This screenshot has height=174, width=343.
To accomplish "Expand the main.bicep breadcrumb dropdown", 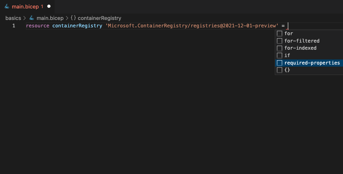I will (50, 18).
